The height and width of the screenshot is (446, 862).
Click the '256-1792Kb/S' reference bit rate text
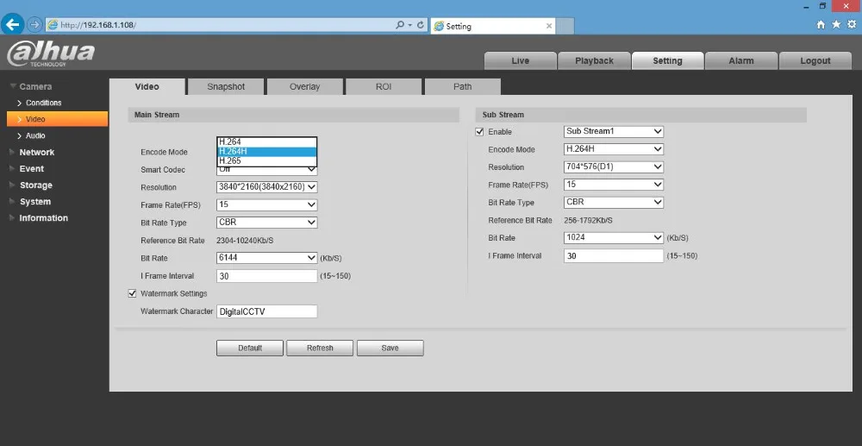588,221
